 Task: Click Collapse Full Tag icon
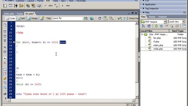(5, 32)
